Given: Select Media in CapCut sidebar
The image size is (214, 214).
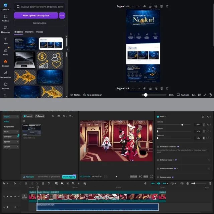Looking at the screenshot, I should 6,122.
